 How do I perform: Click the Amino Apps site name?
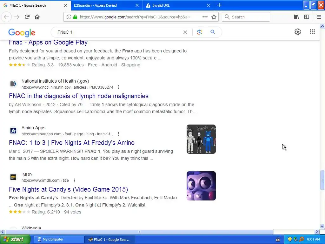click(x=33, y=128)
